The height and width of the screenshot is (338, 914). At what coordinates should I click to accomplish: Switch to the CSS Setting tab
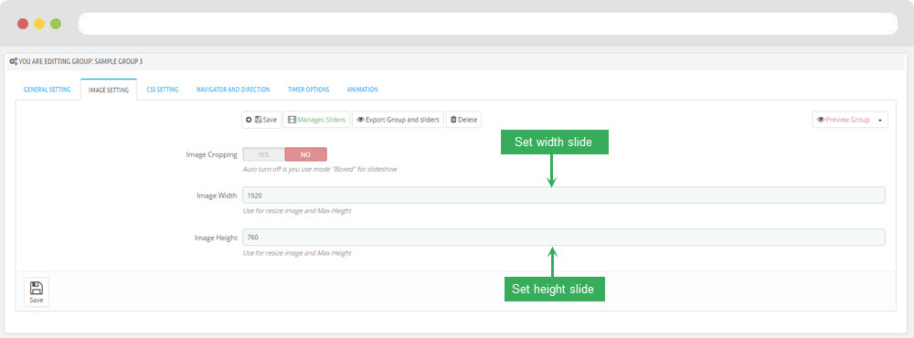coord(163,90)
